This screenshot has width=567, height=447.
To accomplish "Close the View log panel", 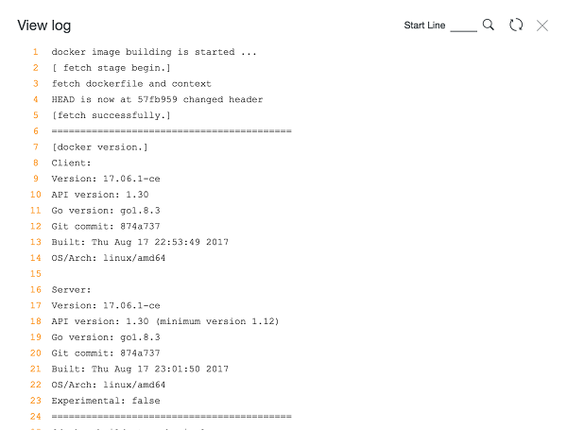I will [542, 26].
